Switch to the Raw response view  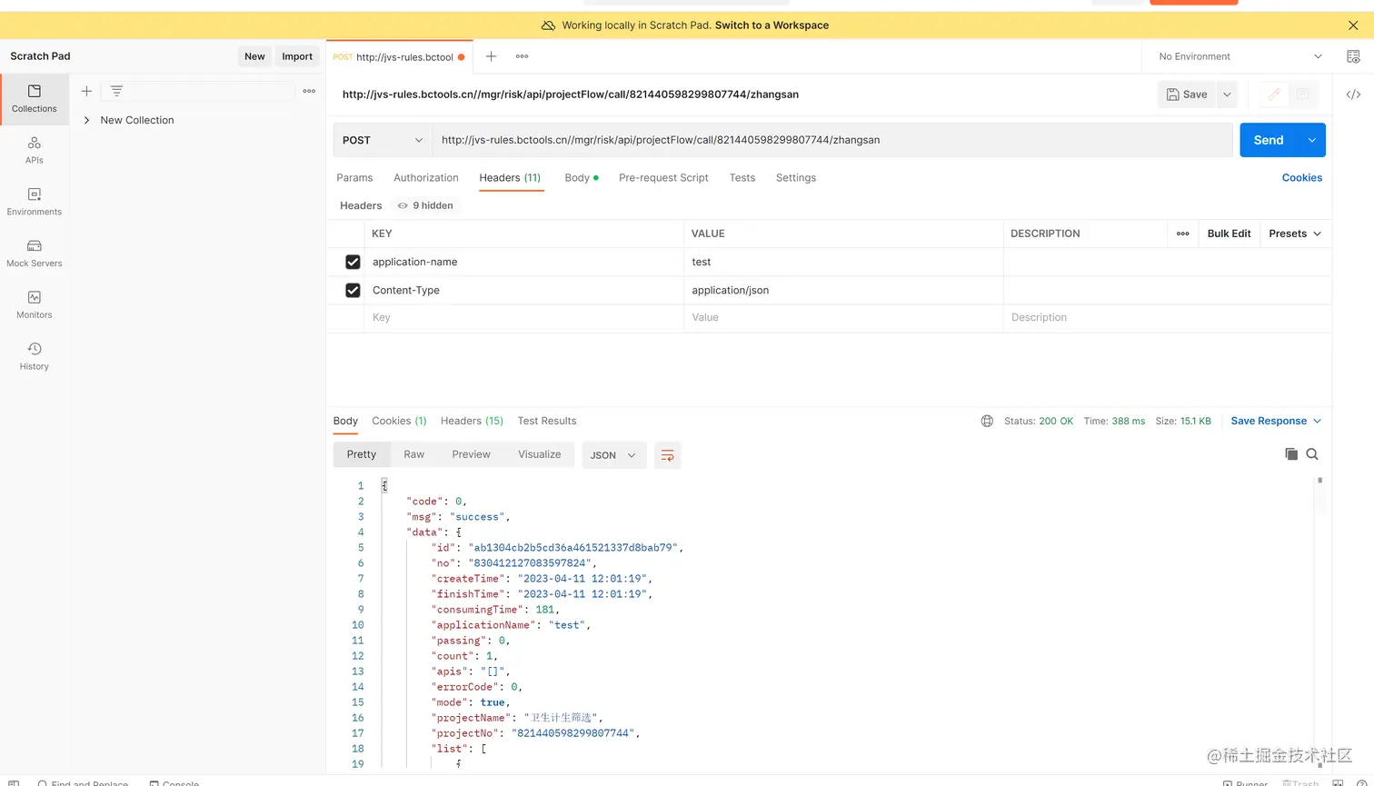(x=413, y=454)
